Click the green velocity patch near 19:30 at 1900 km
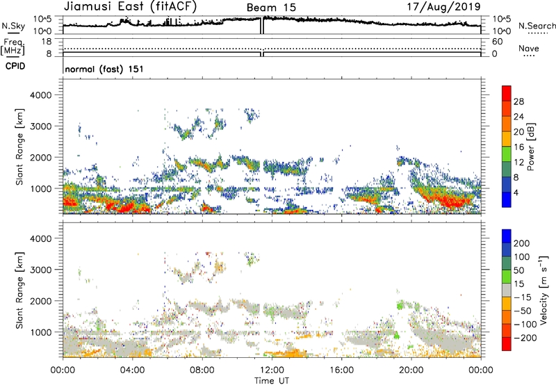 (401, 305)
